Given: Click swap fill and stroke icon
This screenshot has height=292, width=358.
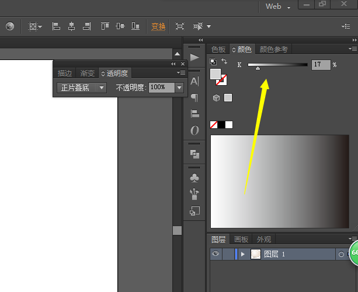Looking at the screenshot, I should (x=224, y=61).
